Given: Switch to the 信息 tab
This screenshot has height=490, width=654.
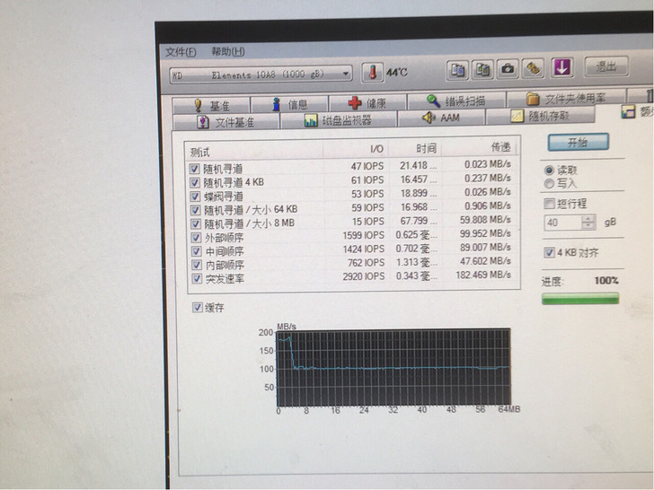Looking at the screenshot, I should [x=289, y=104].
